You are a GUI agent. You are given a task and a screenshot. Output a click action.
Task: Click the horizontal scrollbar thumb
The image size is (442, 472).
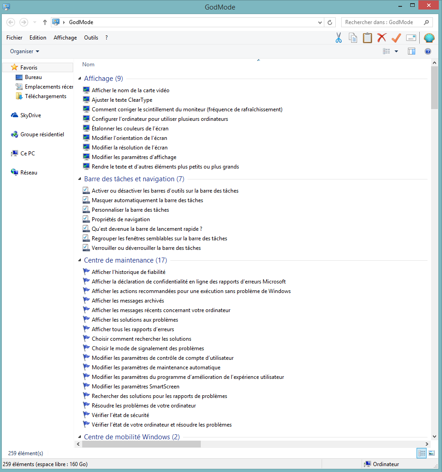[141, 444]
